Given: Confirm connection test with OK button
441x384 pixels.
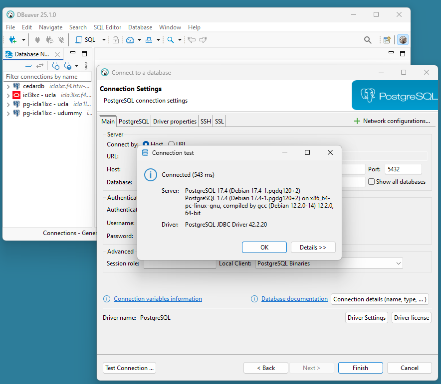Looking at the screenshot, I should point(264,248).
